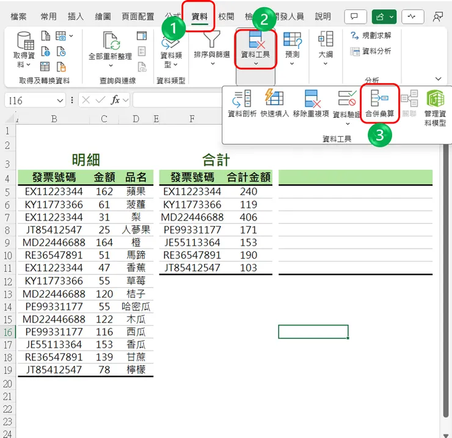Viewport: 452px width, 438px height.
Task: Click cell with 蘋果 in row 5
Action: [136, 191]
